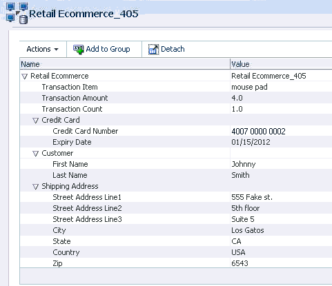The height and width of the screenshot is (286, 332).
Task: Click the Retail Ecommerce_405 topology icon
Action: (x=17, y=13)
